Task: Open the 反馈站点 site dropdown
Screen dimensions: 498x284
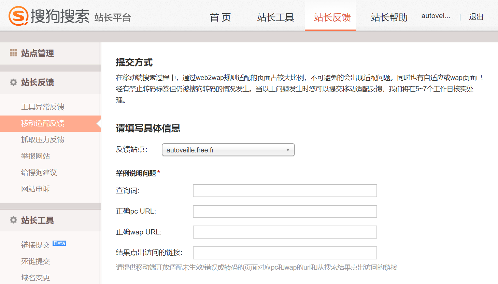Action: pyautogui.click(x=288, y=150)
